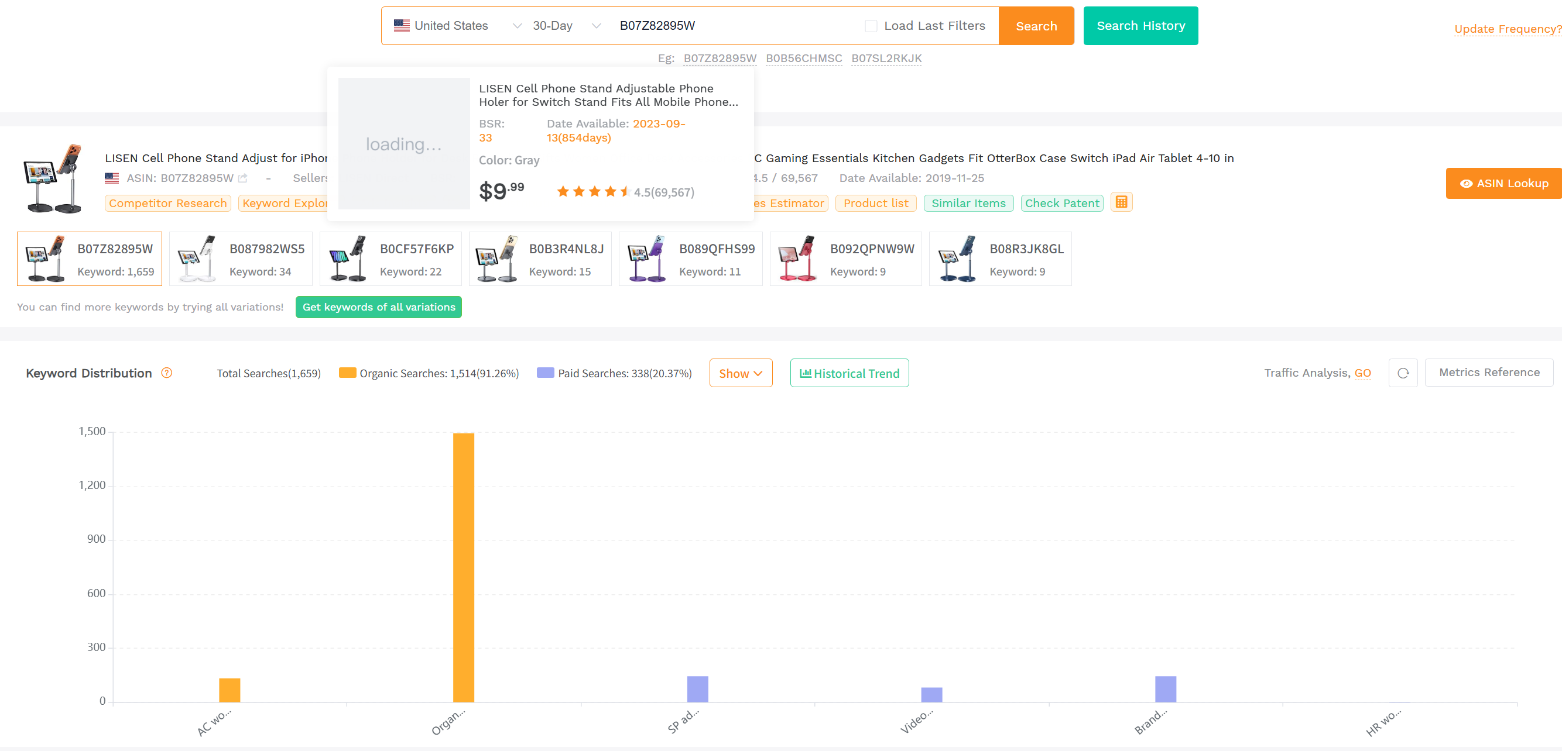Click the eye icon on ASIN Lookup button
Image resolution: width=1562 pixels, height=751 pixels.
tap(1467, 184)
